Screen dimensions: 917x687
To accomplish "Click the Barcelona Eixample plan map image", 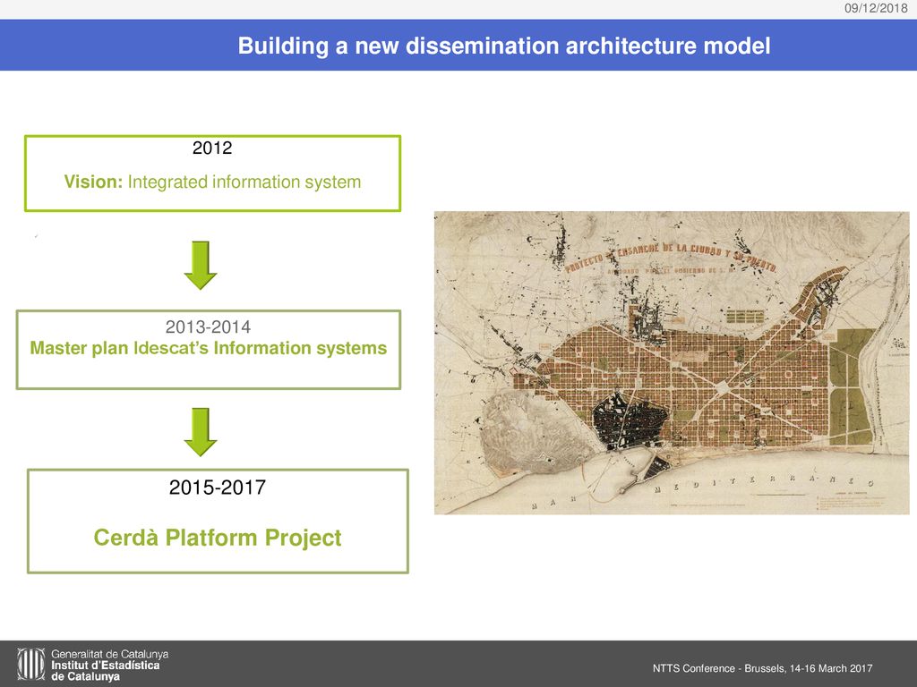I will pyautogui.click(x=672, y=363).
